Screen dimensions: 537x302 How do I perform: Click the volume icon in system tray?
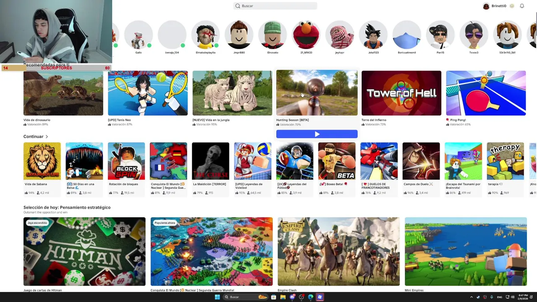click(x=514, y=297)
